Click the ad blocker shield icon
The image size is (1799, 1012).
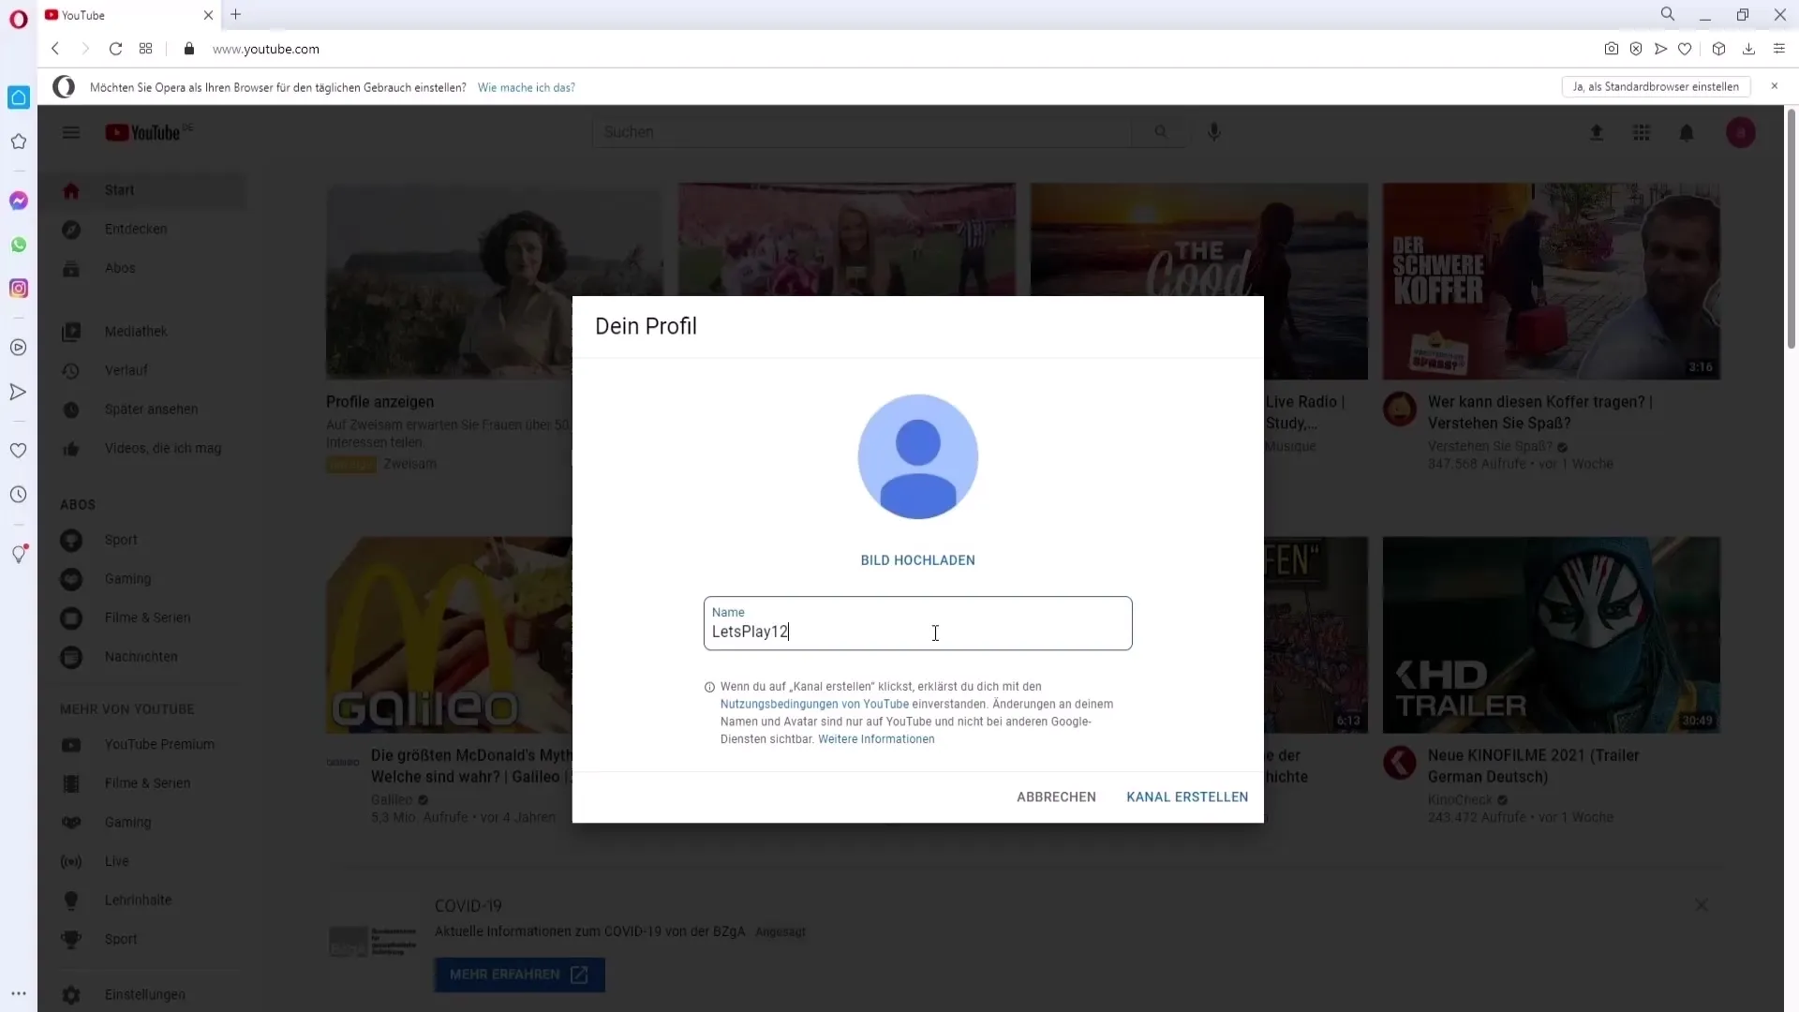pyautogui.click(x=1636, y=49)
